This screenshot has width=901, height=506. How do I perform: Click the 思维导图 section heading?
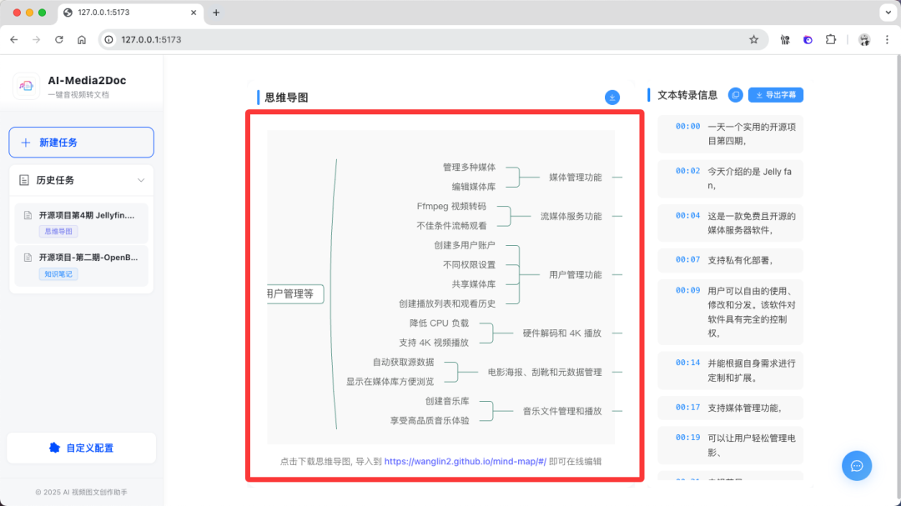point(286,98)
